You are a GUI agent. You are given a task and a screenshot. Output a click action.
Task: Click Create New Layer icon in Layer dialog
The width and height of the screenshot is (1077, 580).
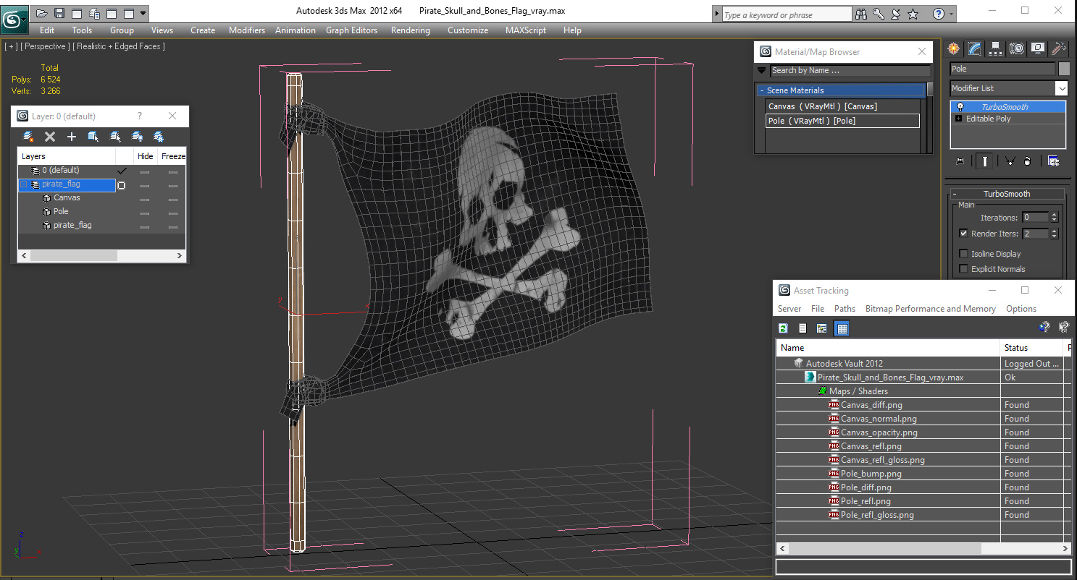coord(28,136)
